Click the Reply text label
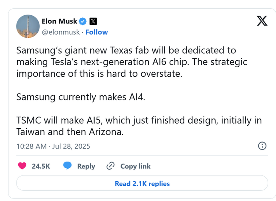 pos(86,166)
